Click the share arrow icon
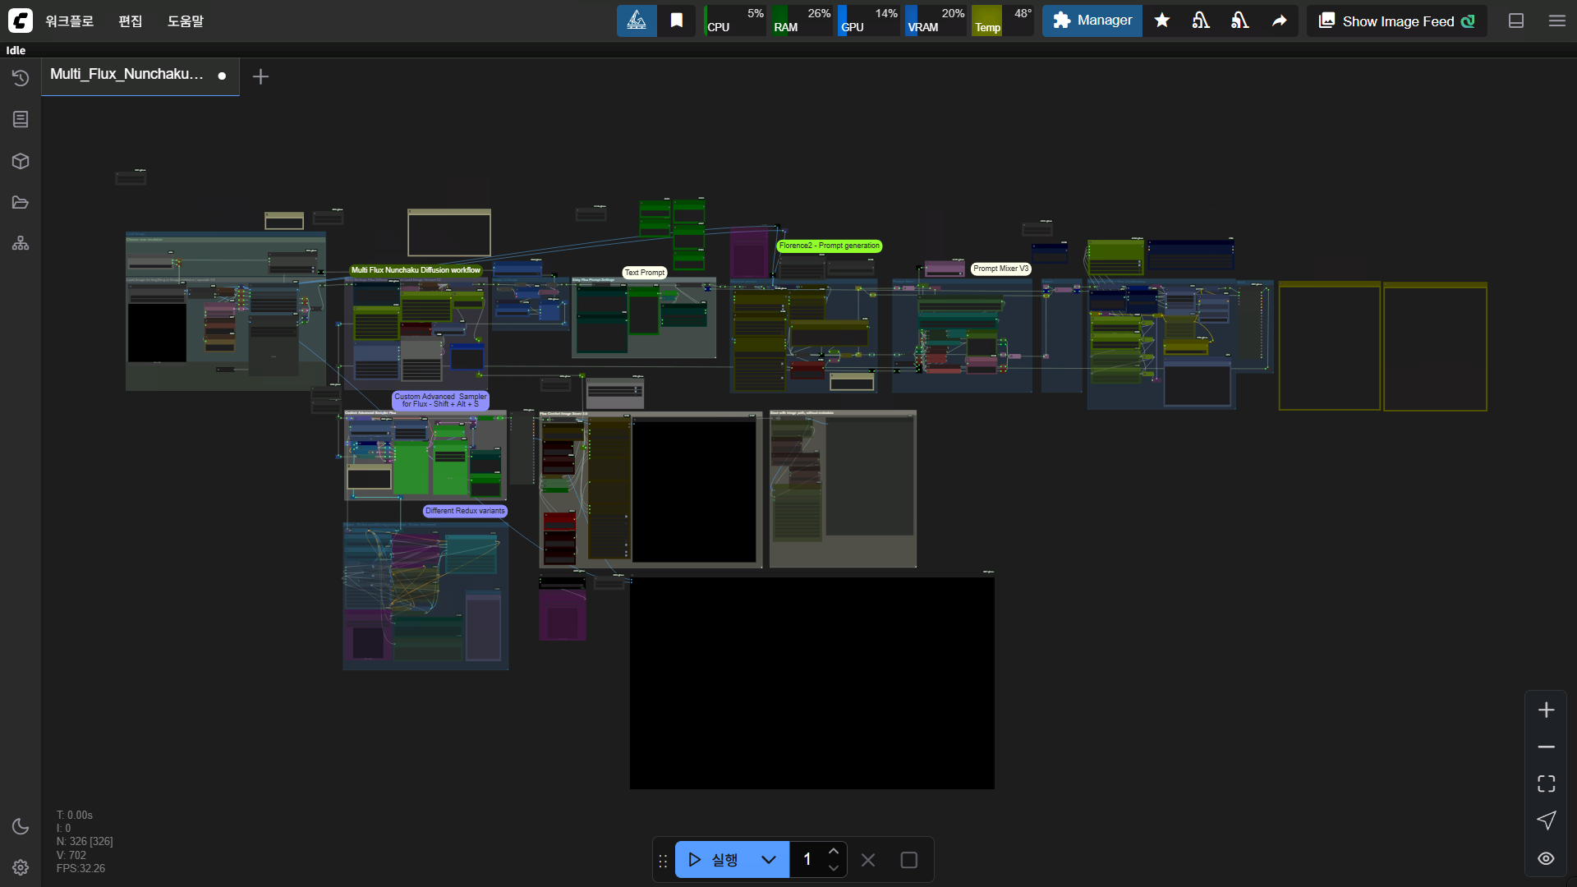Viewport: 1577px width, 887px height. pos(1279,21)
